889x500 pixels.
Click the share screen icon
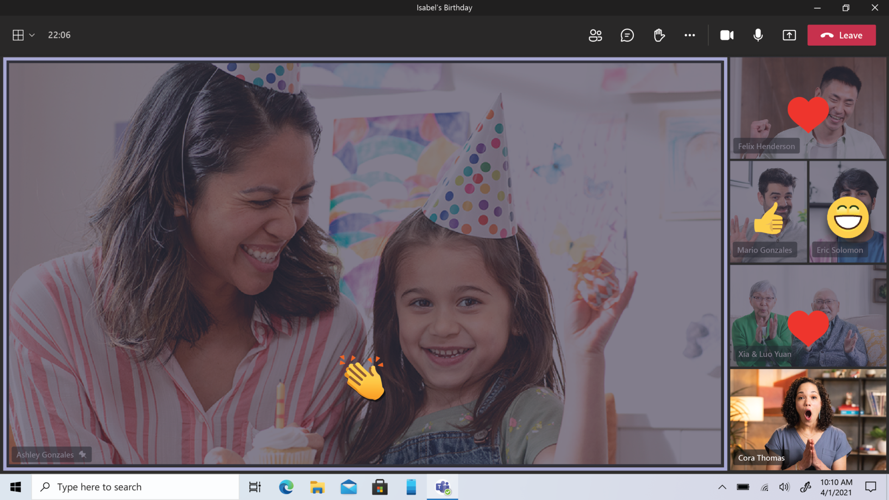(x=789, y=35)
